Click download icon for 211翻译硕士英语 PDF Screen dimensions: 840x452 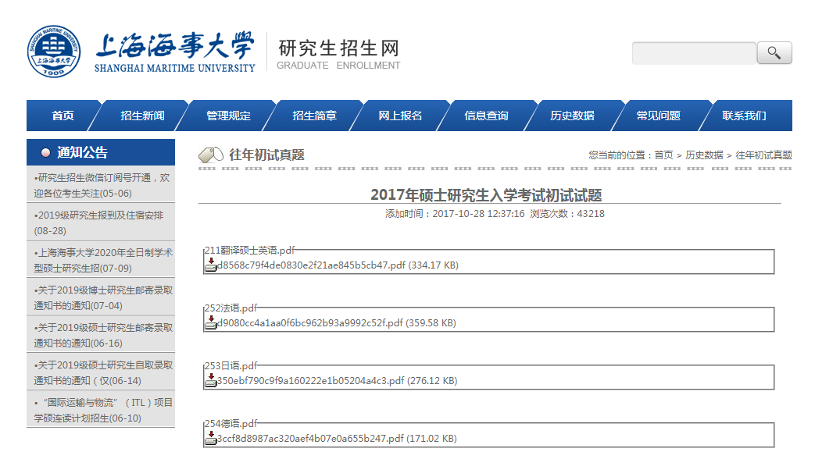210,265
